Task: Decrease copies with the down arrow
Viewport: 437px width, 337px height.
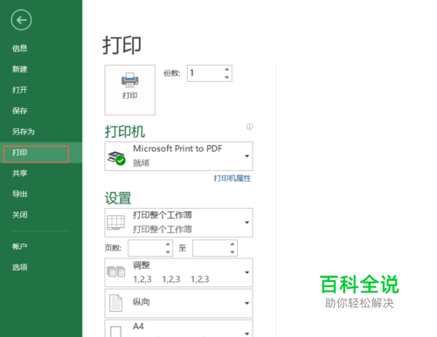Action: [227, 78]
